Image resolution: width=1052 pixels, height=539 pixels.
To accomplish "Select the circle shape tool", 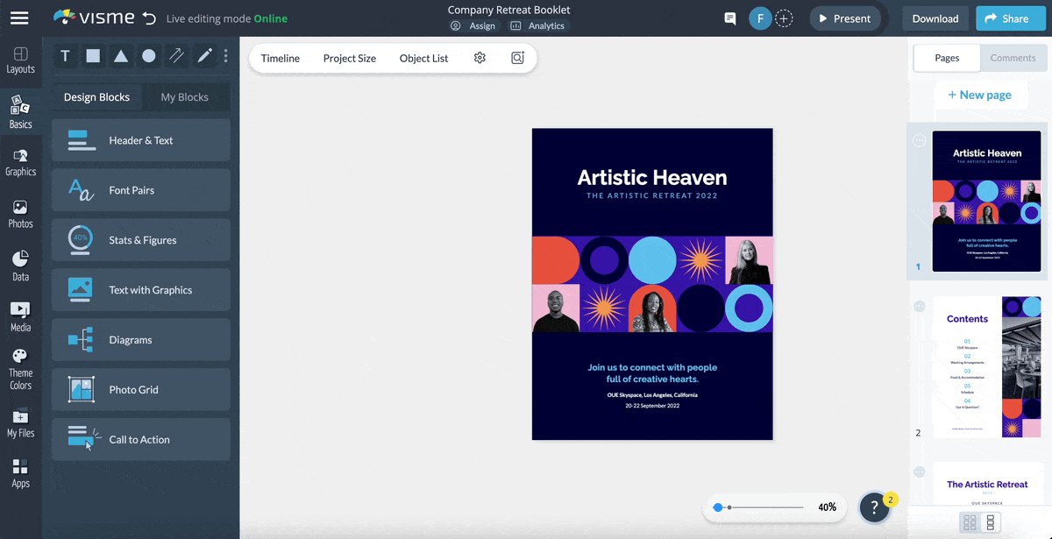I will pos(149,56).
